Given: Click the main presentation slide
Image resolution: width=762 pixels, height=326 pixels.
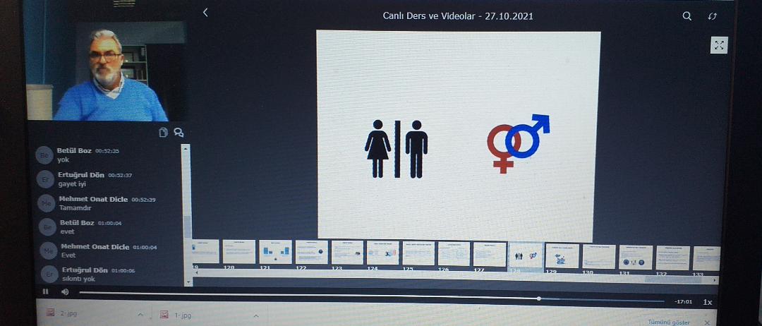Looking at the screenshot, I should (x=458, y=135).
